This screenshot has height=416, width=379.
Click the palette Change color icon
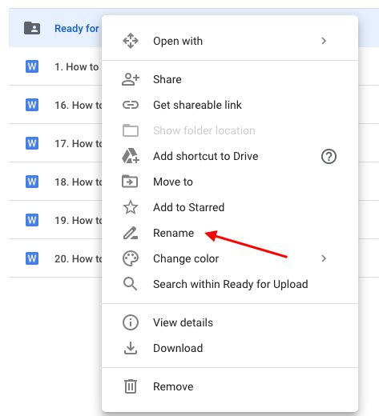point(131,258)
